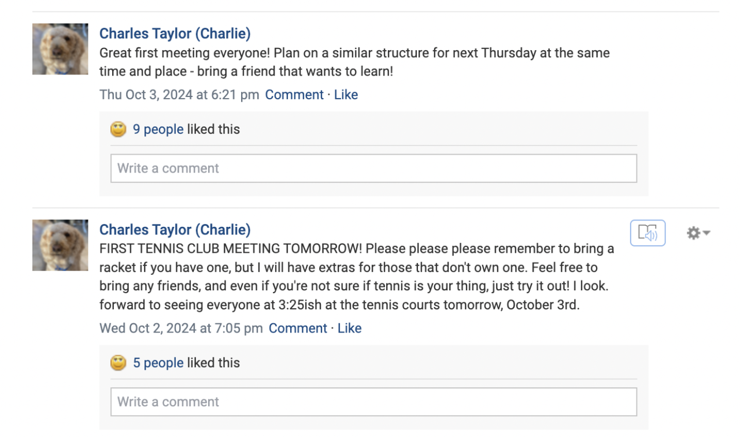Click the smiley icon beside 5 people
The height and width of the screenshot is (437, 740).
point(119,363)
